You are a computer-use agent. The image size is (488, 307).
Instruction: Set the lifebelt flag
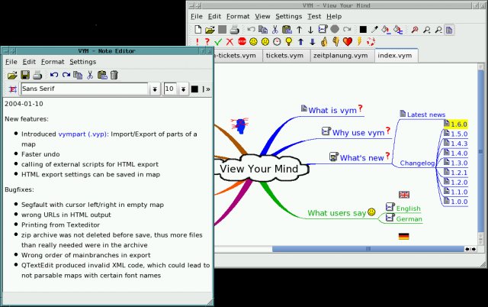371,41
